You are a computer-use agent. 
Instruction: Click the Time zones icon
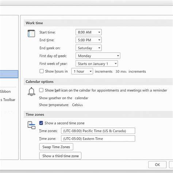pos(31,125)
